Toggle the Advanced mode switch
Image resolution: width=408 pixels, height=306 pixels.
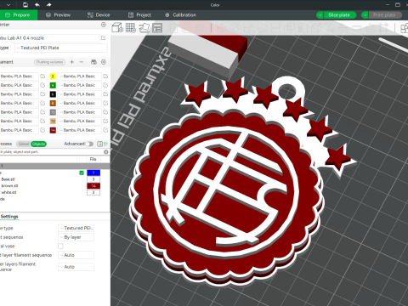(x=89, y=144)
